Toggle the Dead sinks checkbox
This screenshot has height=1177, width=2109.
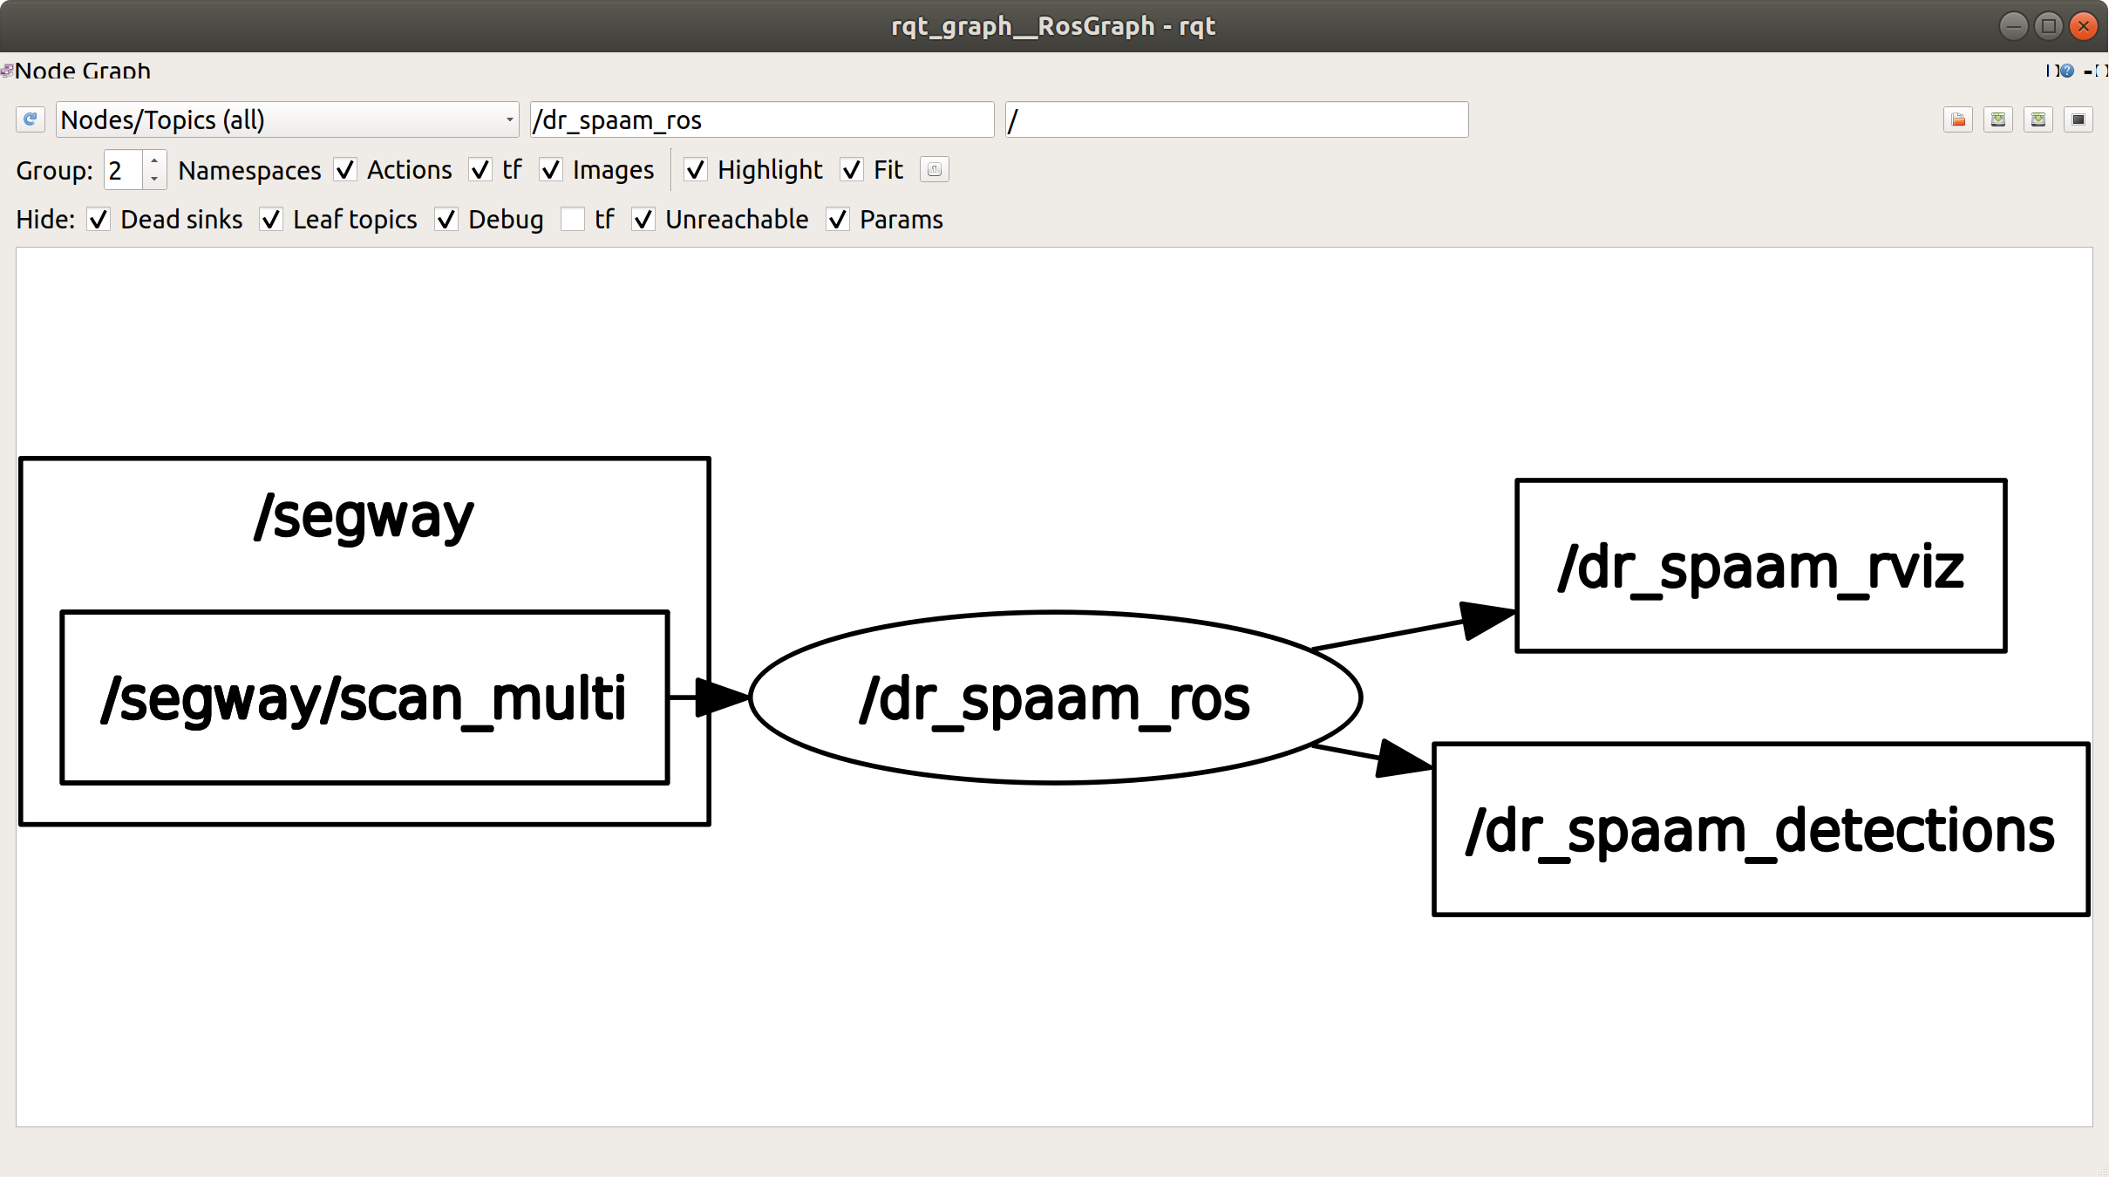point(99,220)
